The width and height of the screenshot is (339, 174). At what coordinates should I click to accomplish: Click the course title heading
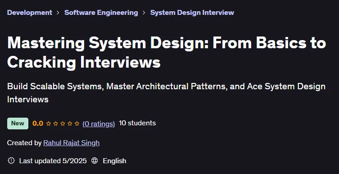coord(167,53)
